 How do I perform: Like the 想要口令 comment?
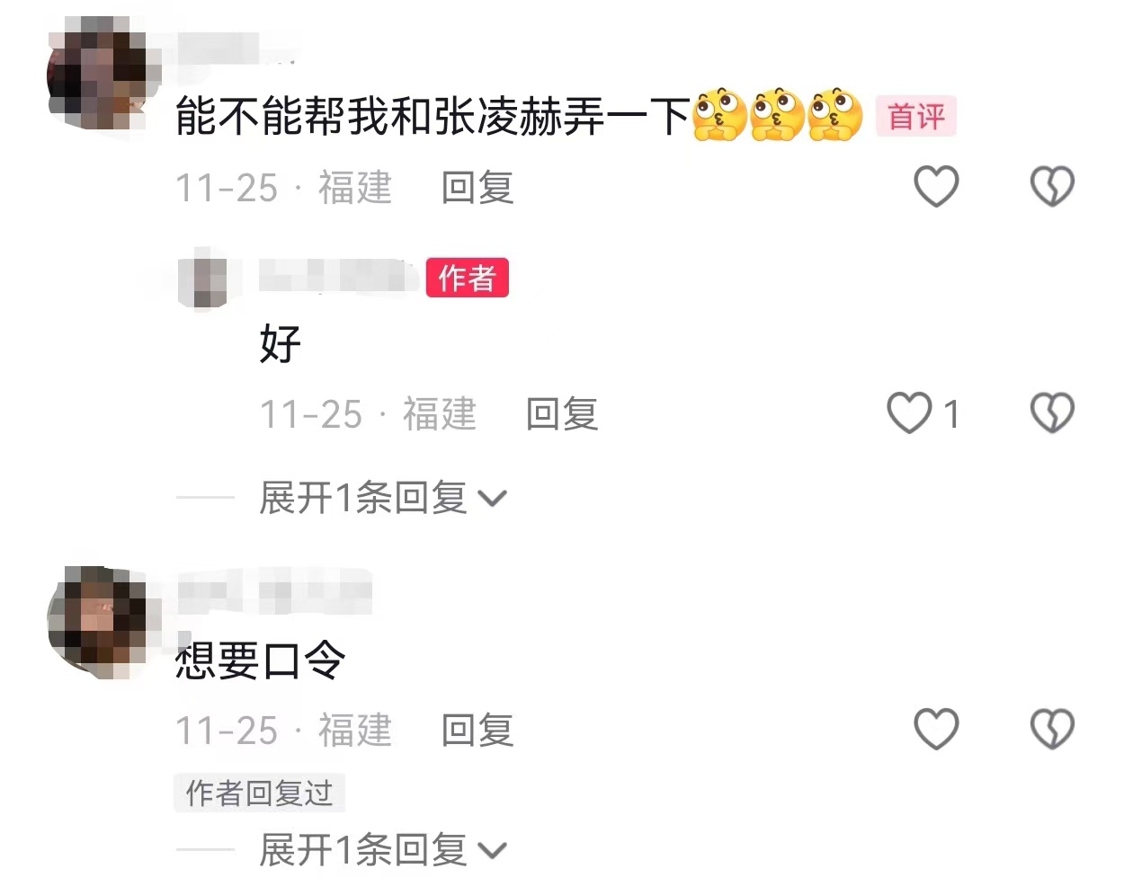pyautogui.click(x=936, y=728)
